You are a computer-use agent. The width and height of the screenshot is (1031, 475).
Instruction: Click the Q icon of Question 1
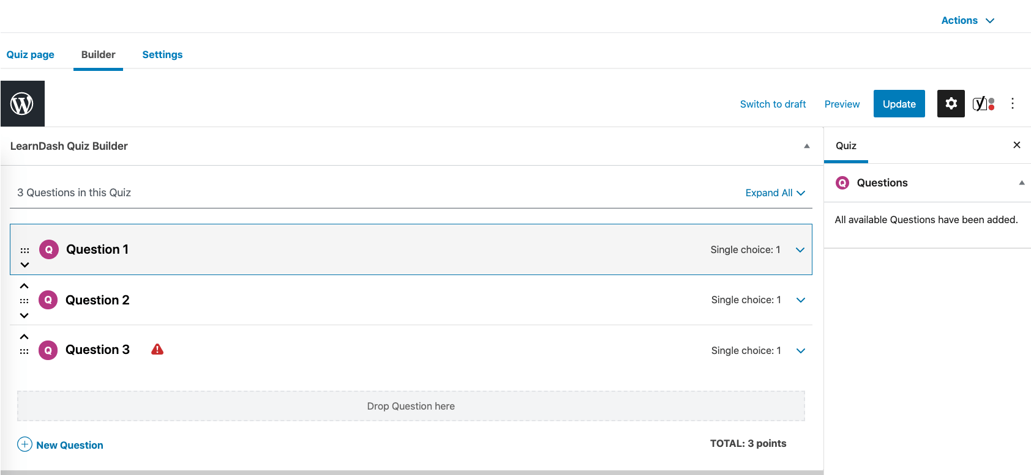[x=49, y=249]
